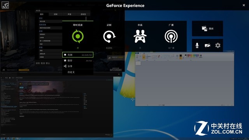Switch to the 控制 settings tab

pos(55,14)
